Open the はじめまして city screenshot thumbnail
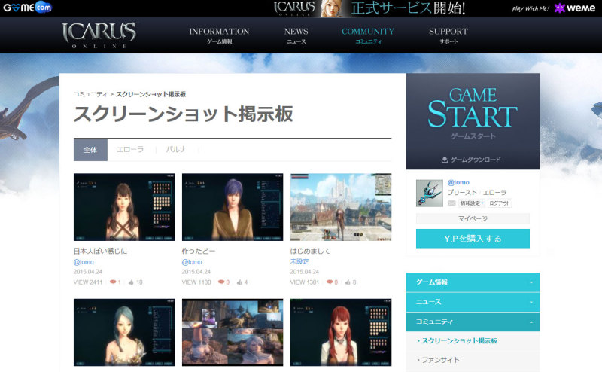Screen dimensions: 602x372 click(341, 207)
